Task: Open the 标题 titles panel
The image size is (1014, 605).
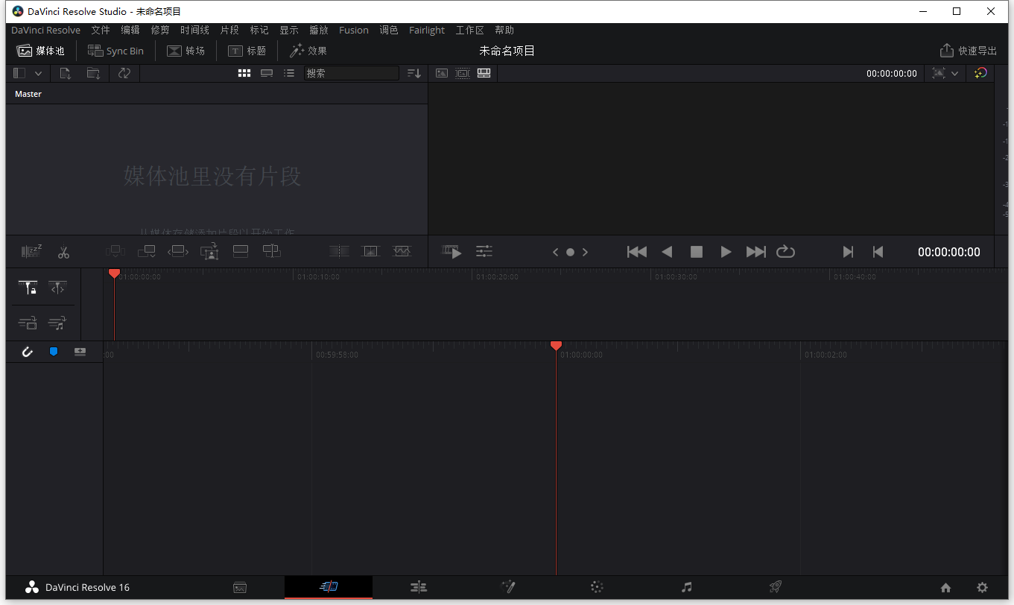Action: (247, 51)
